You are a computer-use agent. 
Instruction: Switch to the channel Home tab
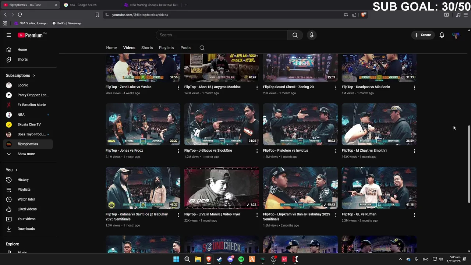(111, 48)
